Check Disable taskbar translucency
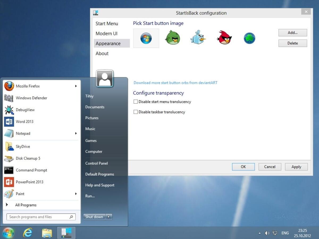Image resolution: width=319 pixels, height=239 pixels. (x=136, y=112)
